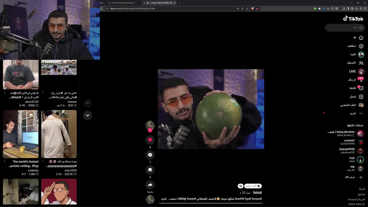Click the repost arrows icon

click(241, 186)
